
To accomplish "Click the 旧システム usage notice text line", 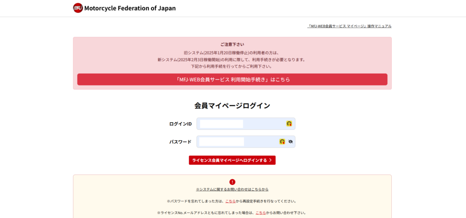I will 232,53.
